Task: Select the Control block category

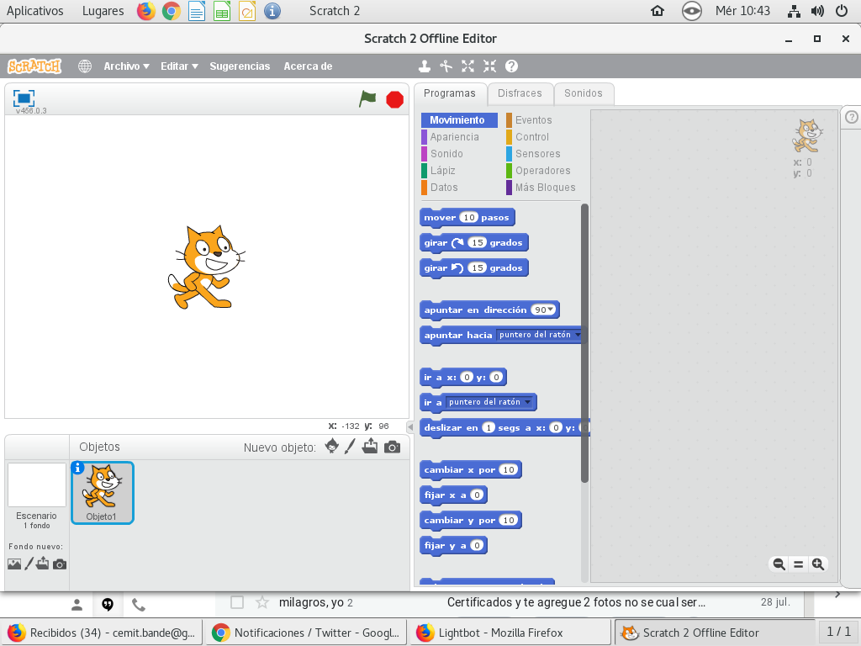Action: click(x=531, y=137)
